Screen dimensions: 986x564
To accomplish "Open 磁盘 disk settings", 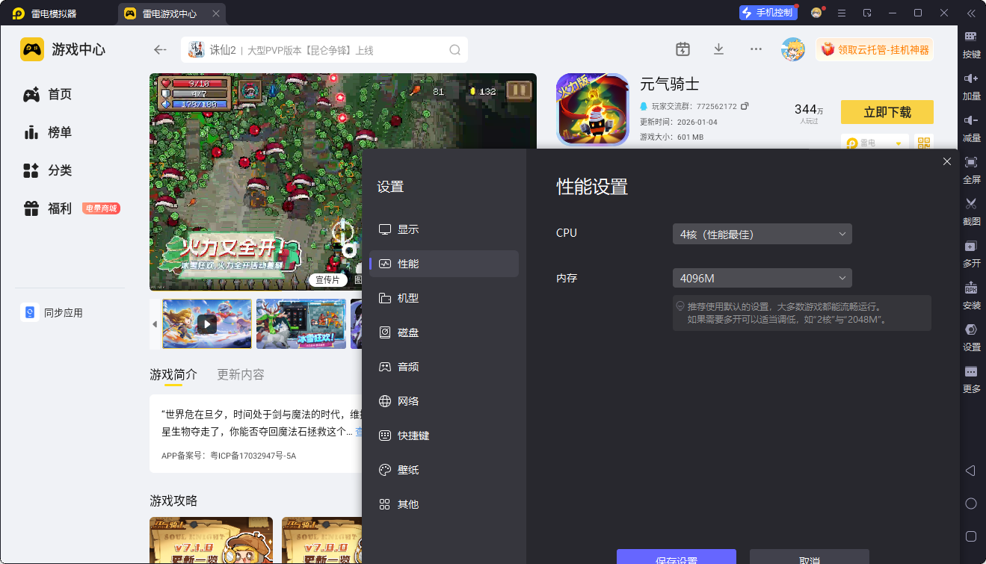I will [x=444, y=332].
